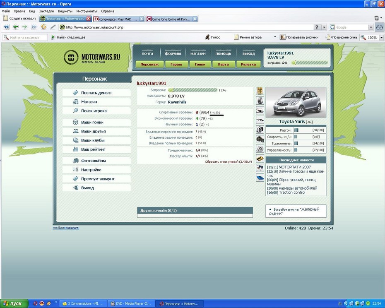Screen dimensions: 385x308
Task: Go back with browser back arrow
Action: tap(16, 27)
